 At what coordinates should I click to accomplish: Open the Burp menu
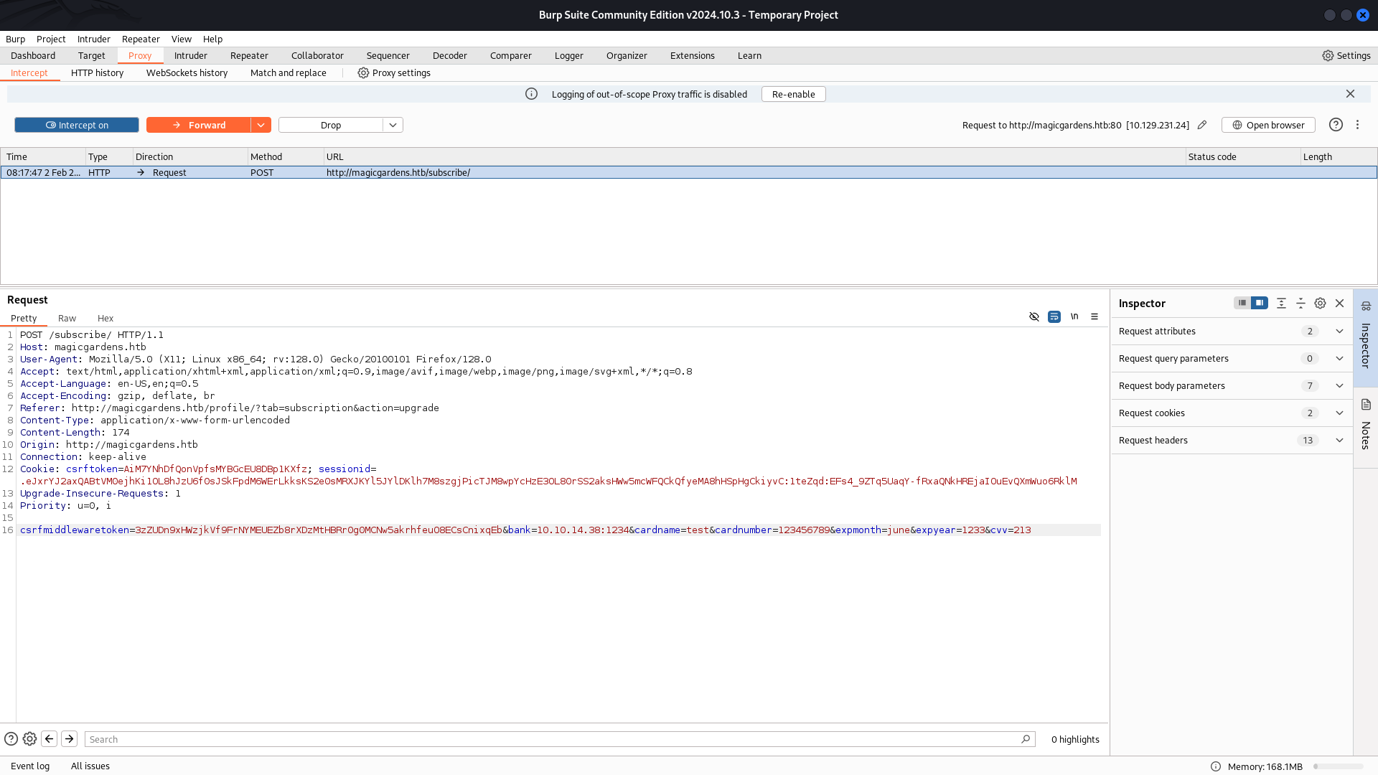click(x=15, y=39)
